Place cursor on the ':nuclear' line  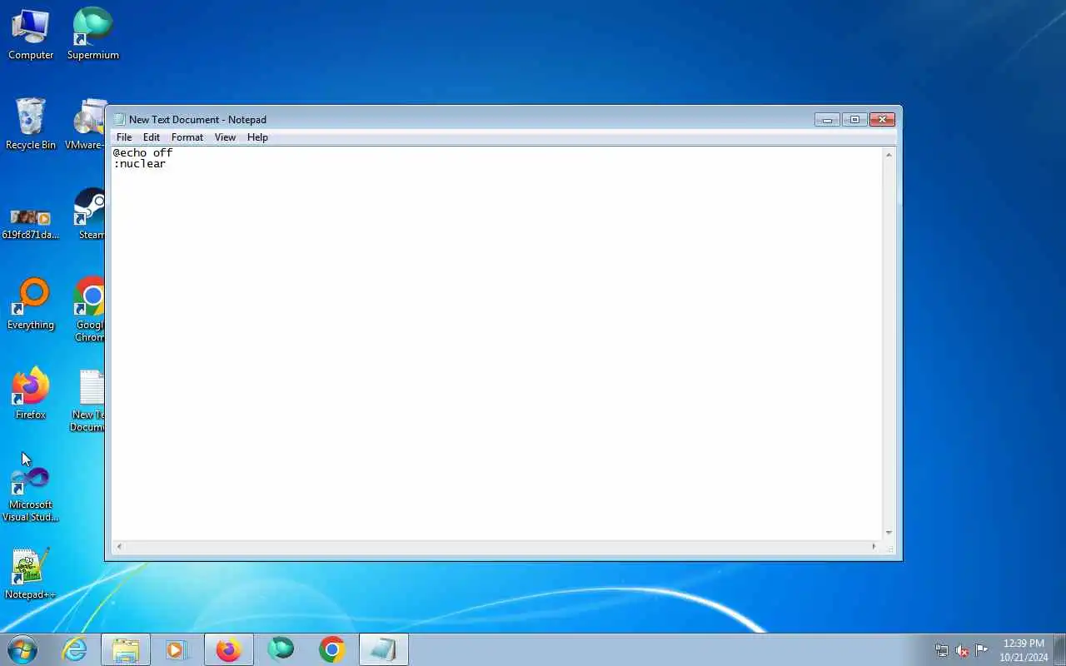coord(140,164)
